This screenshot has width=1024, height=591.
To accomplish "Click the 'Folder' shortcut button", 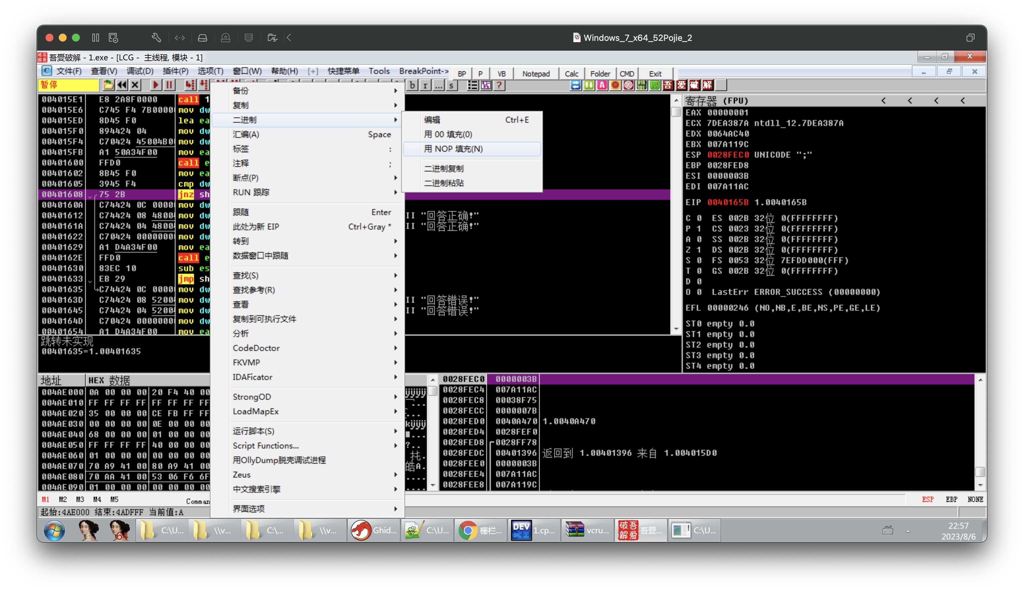I will pyautogui.click(x=600, y=74).
